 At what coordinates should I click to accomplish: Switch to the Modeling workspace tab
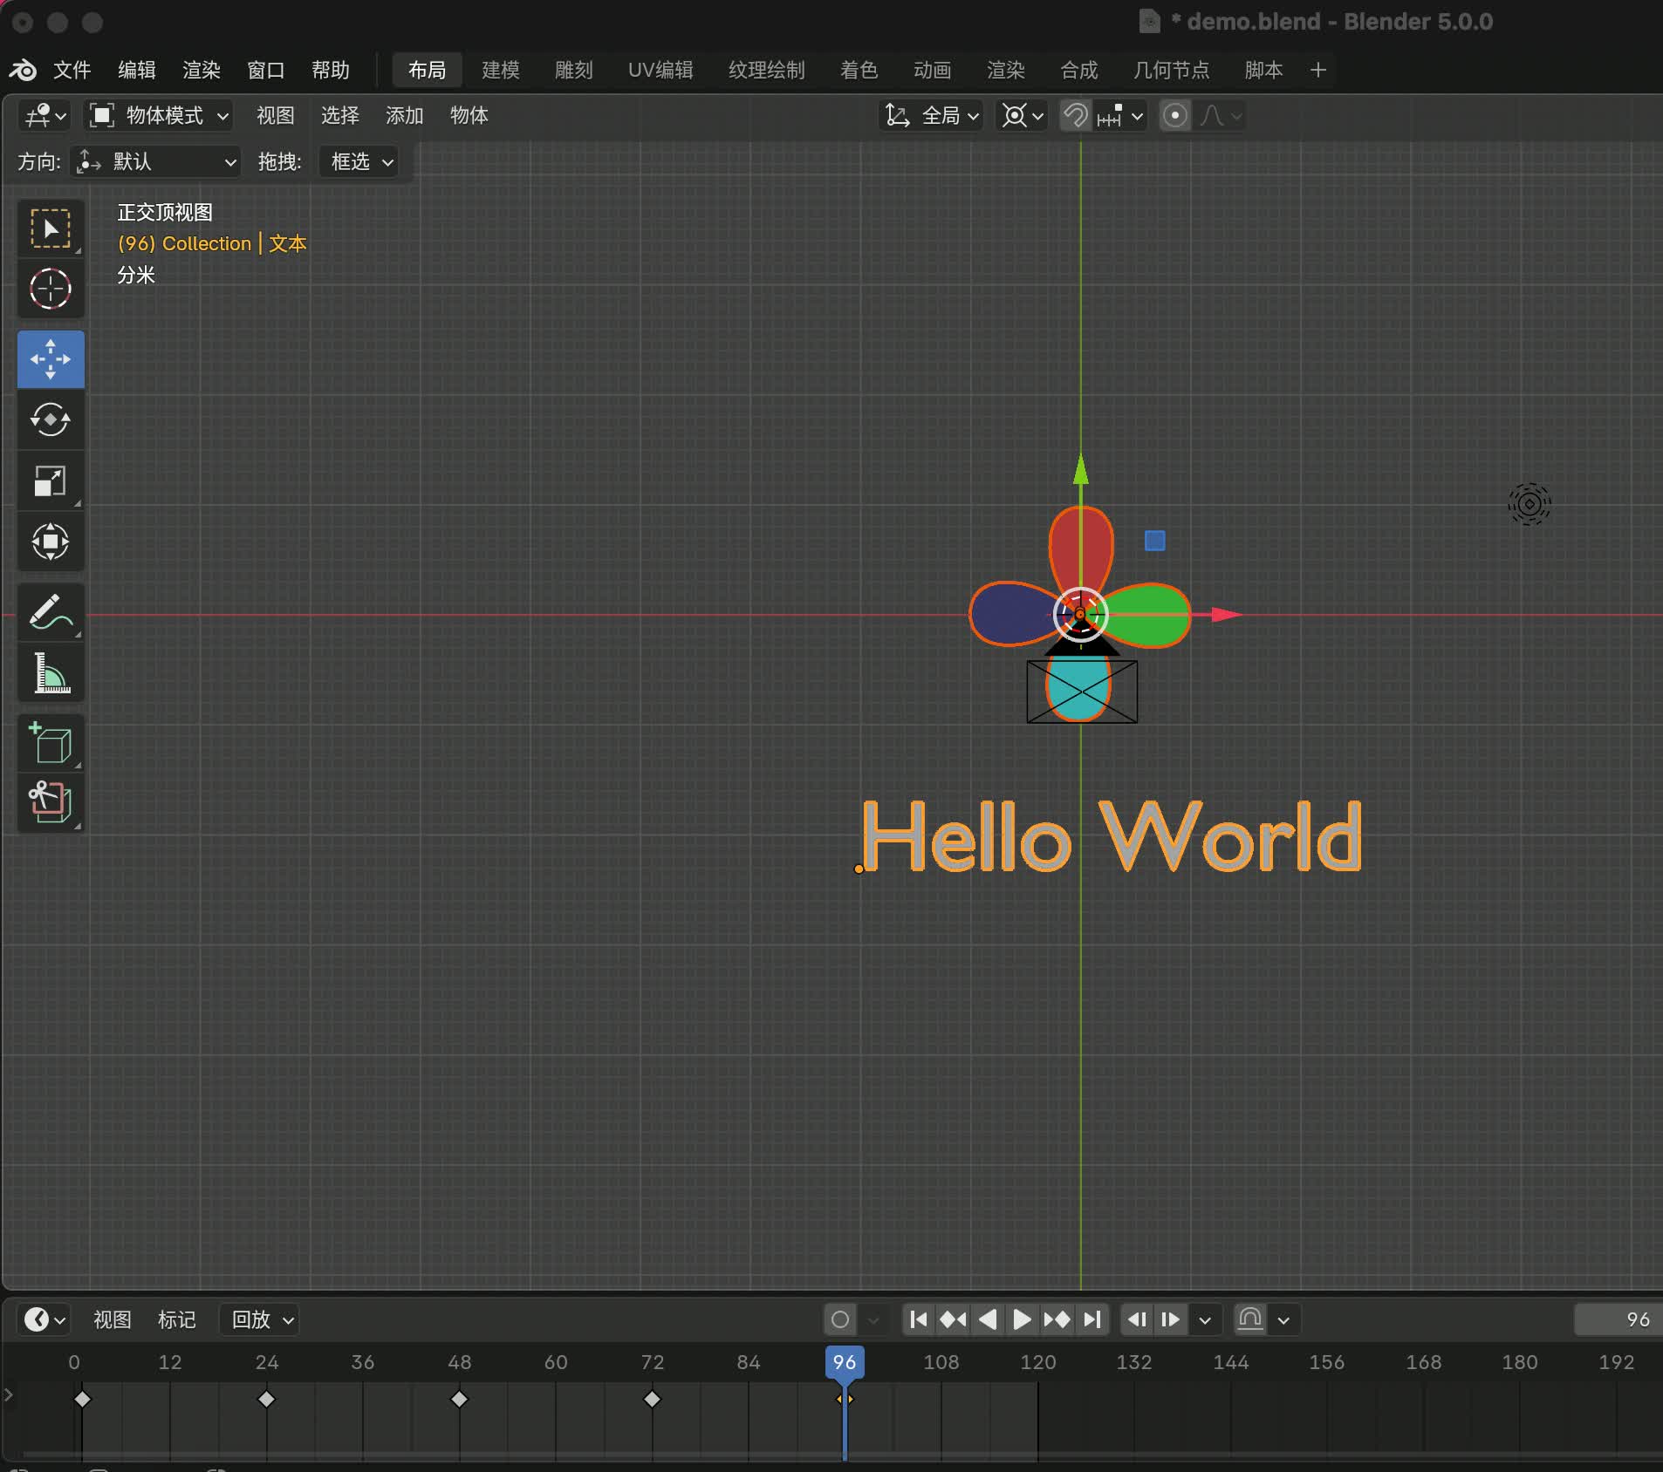(500, 70)
